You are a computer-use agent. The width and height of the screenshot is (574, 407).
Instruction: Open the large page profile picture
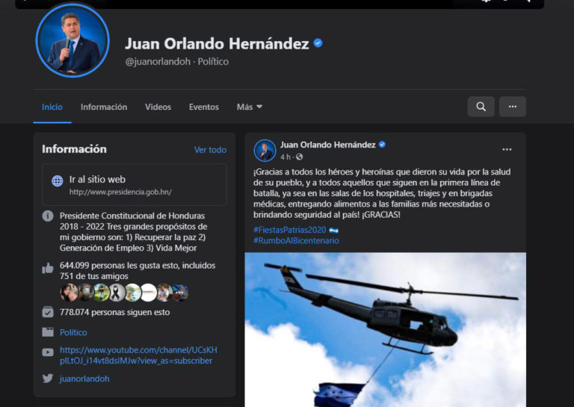[72, 40]
